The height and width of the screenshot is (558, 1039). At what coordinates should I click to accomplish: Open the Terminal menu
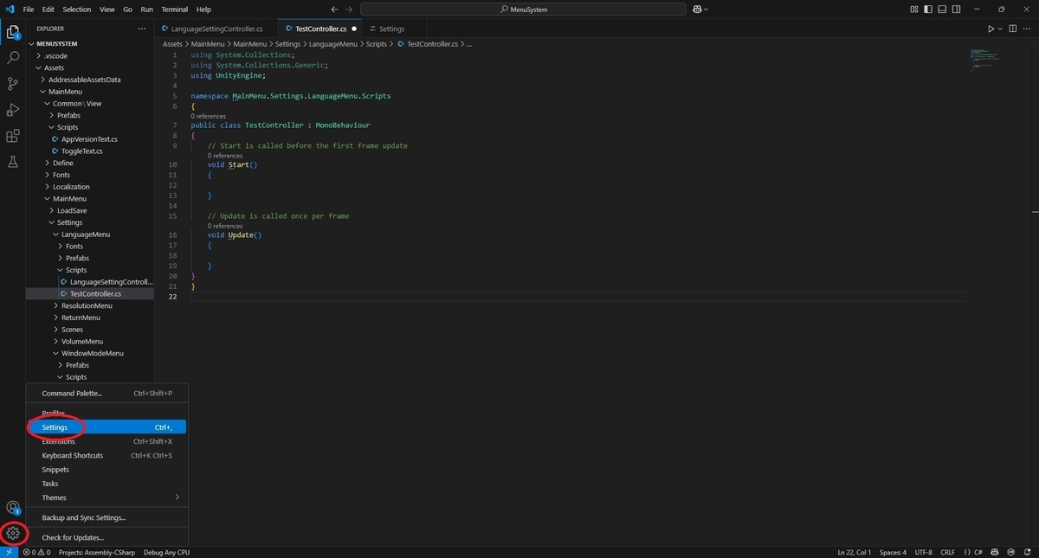pyautogui.click(x=176, y=10)
